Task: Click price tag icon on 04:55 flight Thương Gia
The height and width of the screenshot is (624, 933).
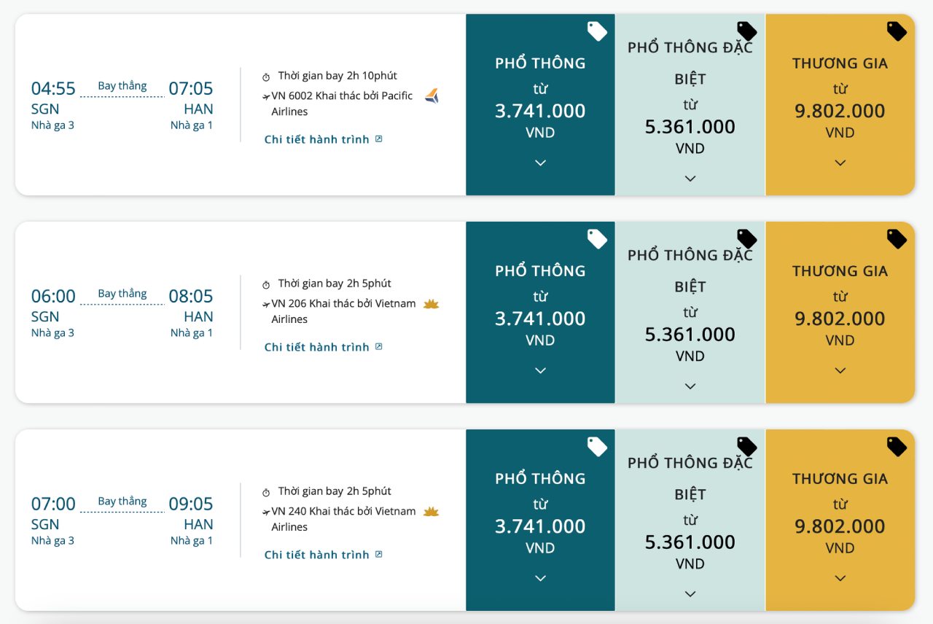Action: 896,31
